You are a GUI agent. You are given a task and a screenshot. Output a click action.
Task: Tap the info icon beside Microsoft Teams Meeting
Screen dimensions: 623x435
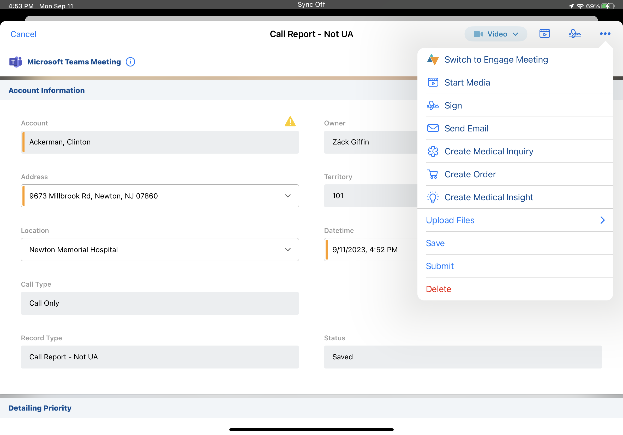(130, 62)
